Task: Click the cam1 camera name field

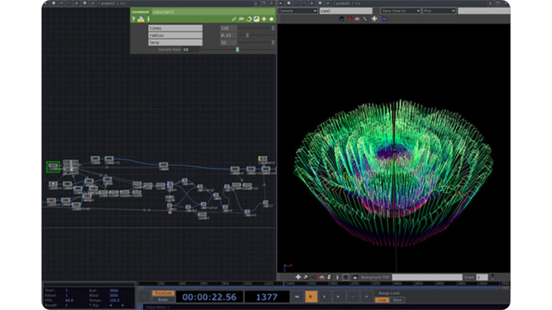Action: 345,11
